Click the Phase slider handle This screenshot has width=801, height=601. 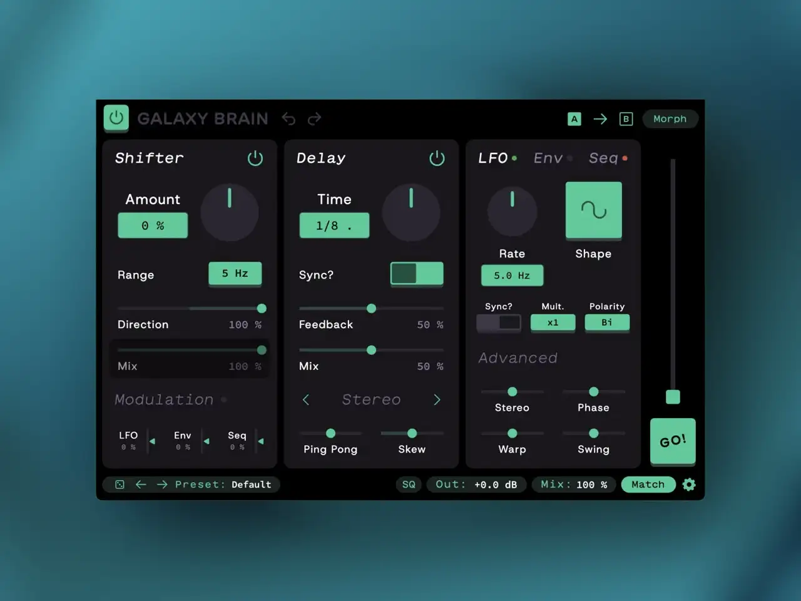[593, 391]
